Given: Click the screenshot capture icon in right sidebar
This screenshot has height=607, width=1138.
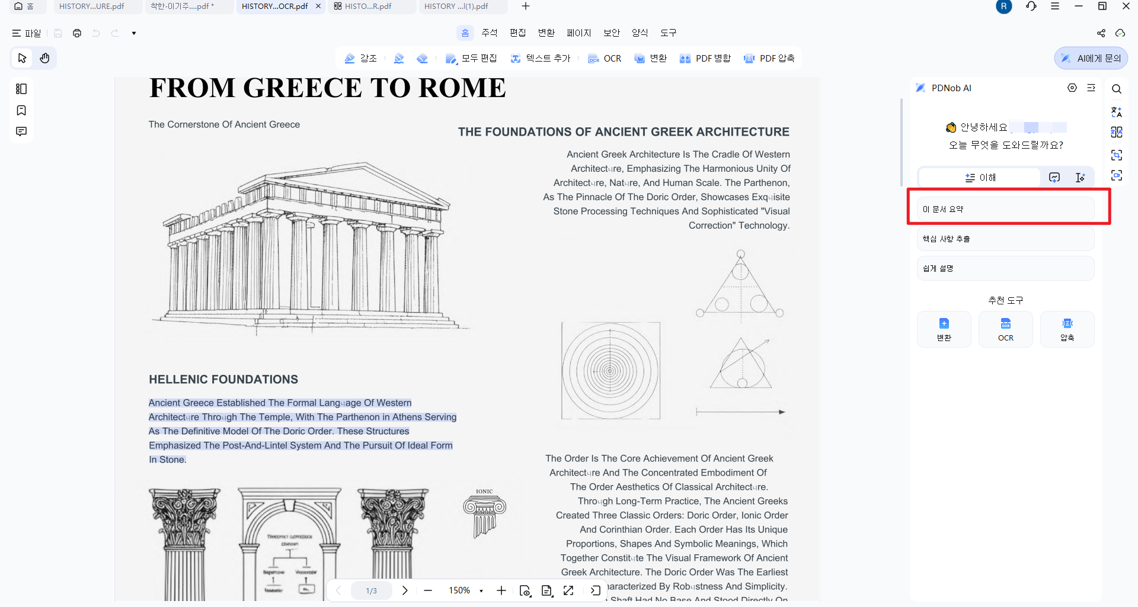Looking at the screenshot, I should point(1117,155).
